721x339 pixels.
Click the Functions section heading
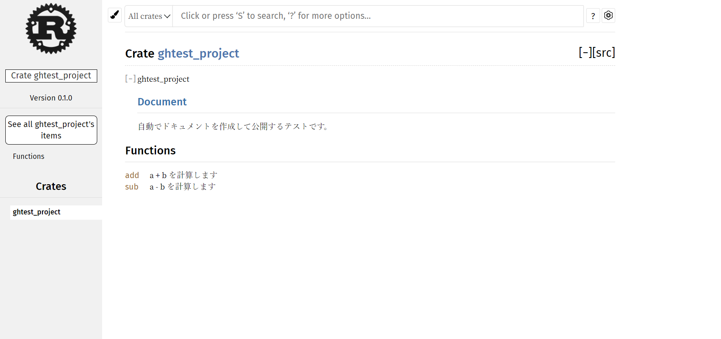(x=150, y=151)
